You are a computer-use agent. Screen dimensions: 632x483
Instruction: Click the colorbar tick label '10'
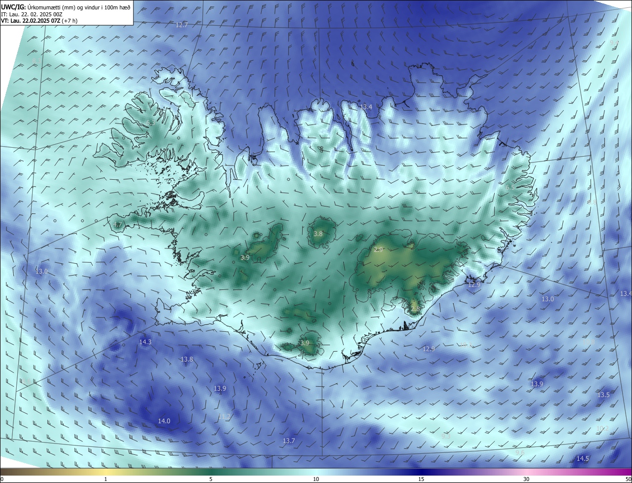(x=316, y=479)
